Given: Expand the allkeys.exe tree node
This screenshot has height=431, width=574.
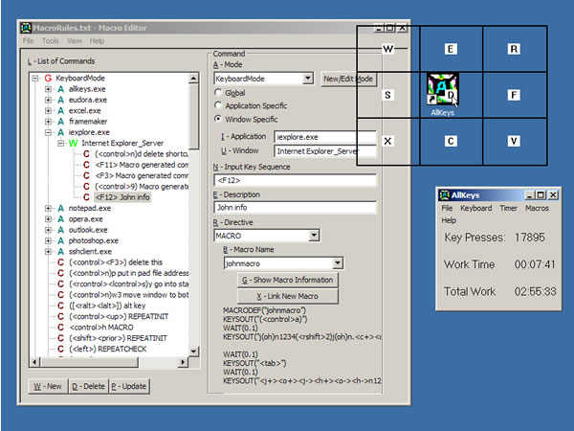Looking at the screenshot, I should 48,89.
